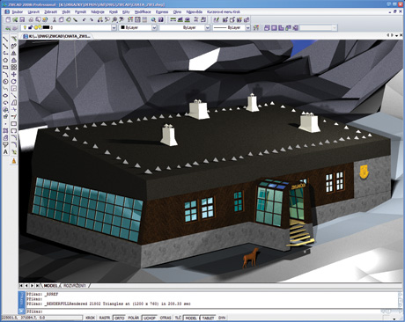Click the Help question mark icon
Screen dimensions: 405x322
(x=160, y=19)
